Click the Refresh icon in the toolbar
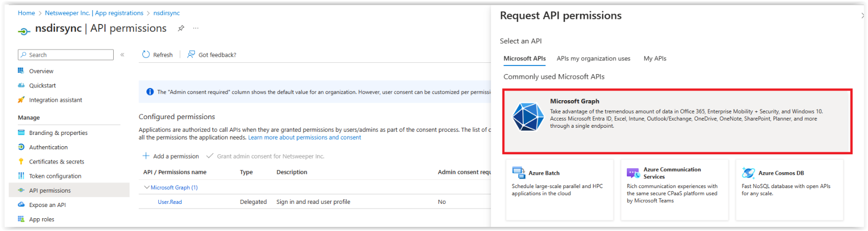This screenshot has width=868, height=231. 146,54
